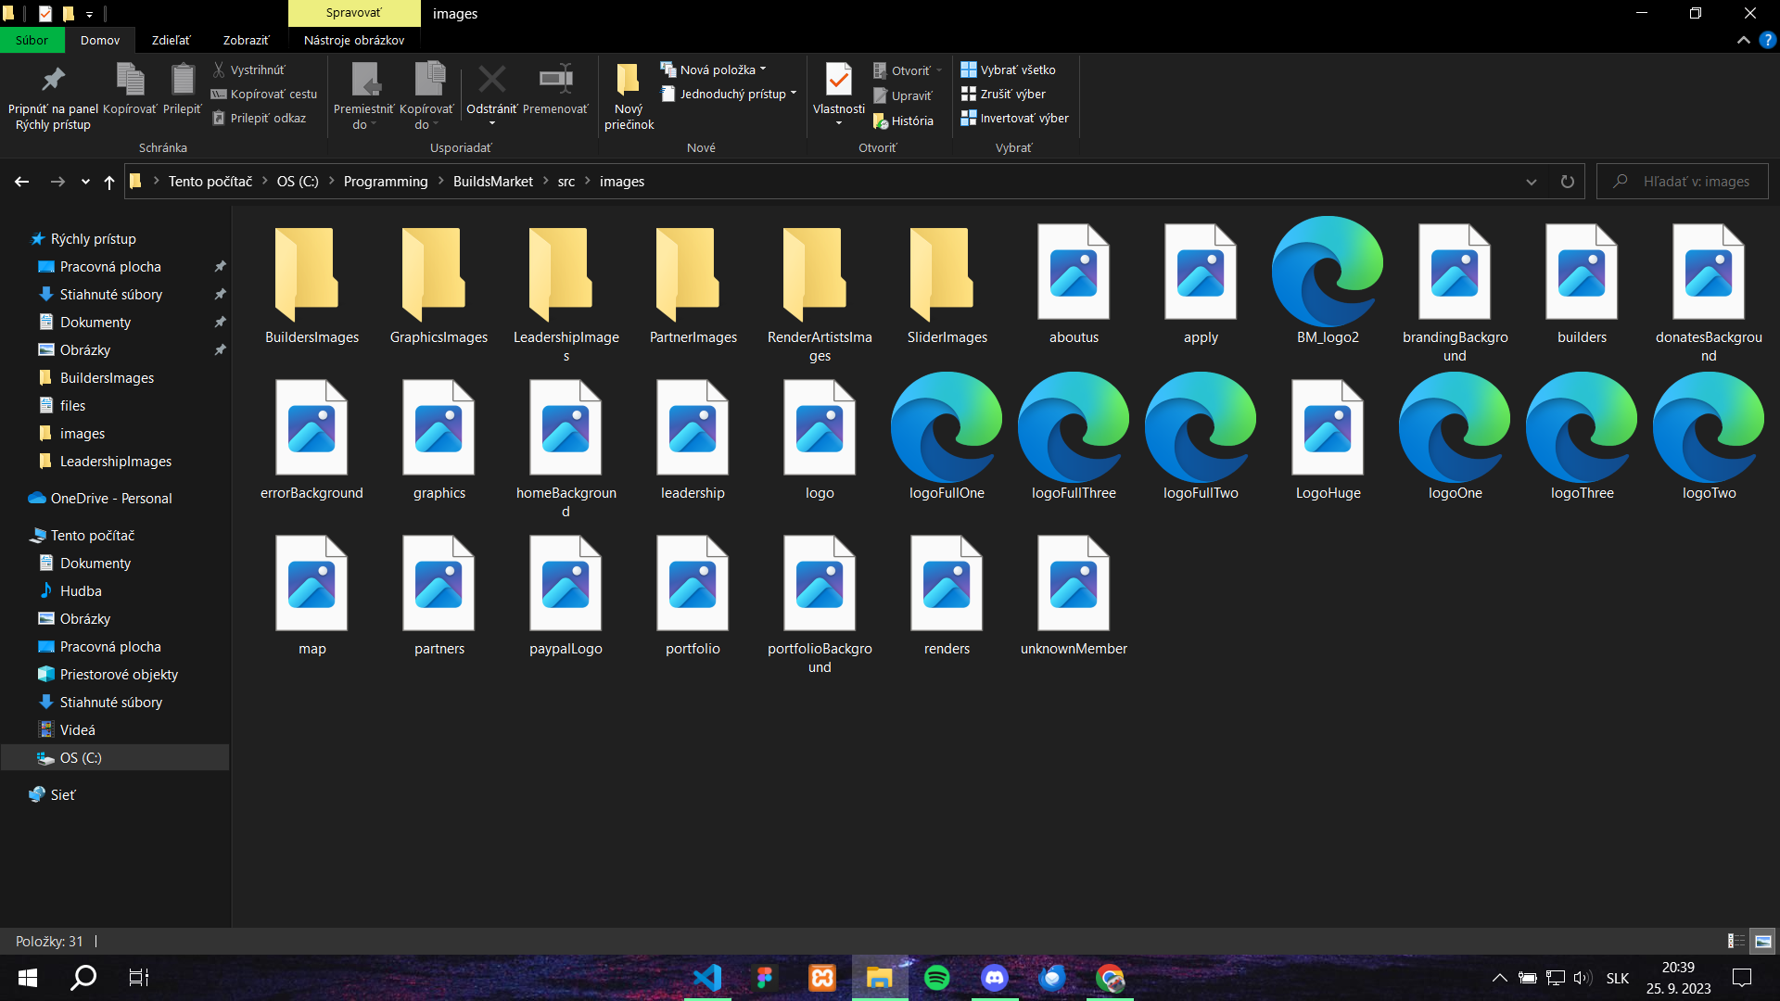Open the address bar history dropdown
This screenshot has height=1001, width=1780.
pos(1531,181)
